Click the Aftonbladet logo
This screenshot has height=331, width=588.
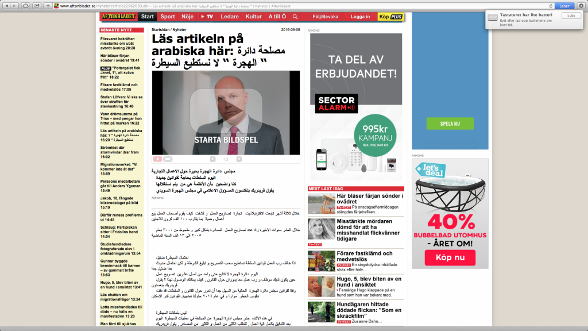pos(118,17)
